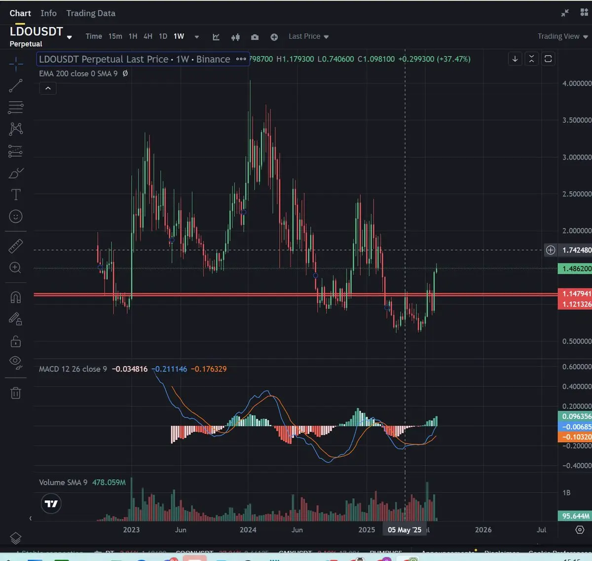This screenshot has width=592, height=561.
Task: Click the Volume SMA 9 legend
Action: pos(63,482)
